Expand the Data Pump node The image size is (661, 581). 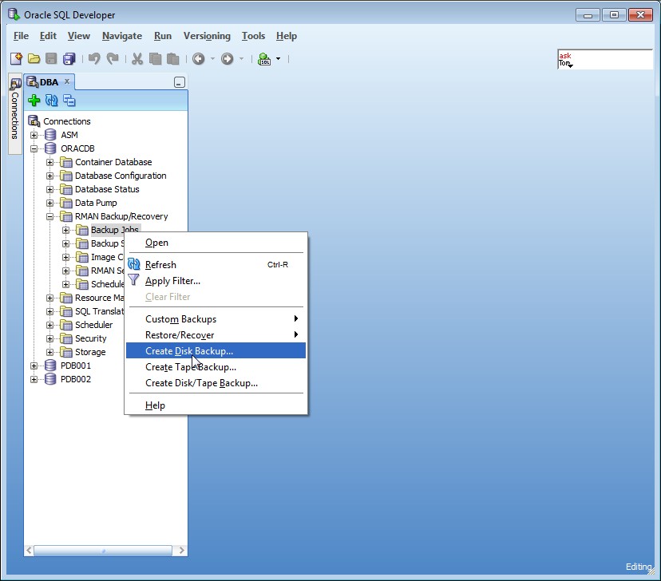click(x=49, y=203)
